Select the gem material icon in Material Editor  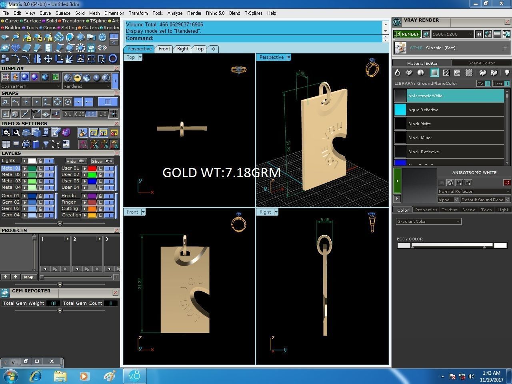(x=409, y=72)
